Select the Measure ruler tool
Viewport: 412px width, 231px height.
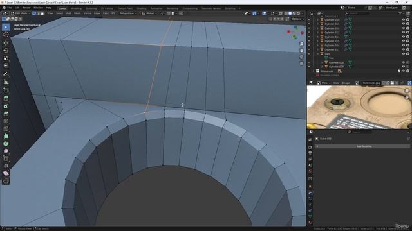(x=6, y=82)
